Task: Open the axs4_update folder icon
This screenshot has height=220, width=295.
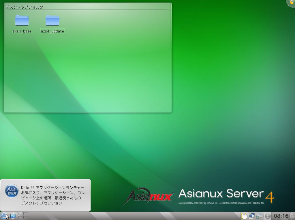Action: [52, 20]
